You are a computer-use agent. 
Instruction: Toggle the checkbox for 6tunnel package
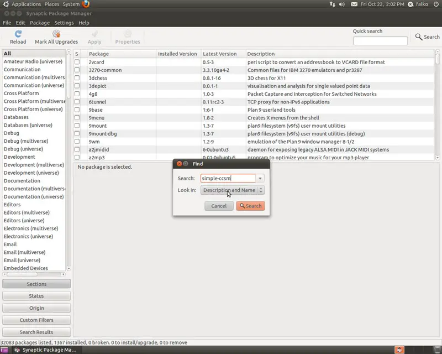(x=77, y=102)
